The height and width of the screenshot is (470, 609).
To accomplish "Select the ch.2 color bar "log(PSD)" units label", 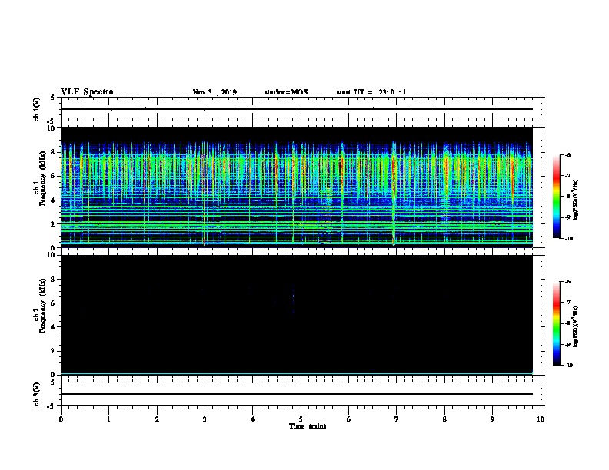I will [576, 326].
